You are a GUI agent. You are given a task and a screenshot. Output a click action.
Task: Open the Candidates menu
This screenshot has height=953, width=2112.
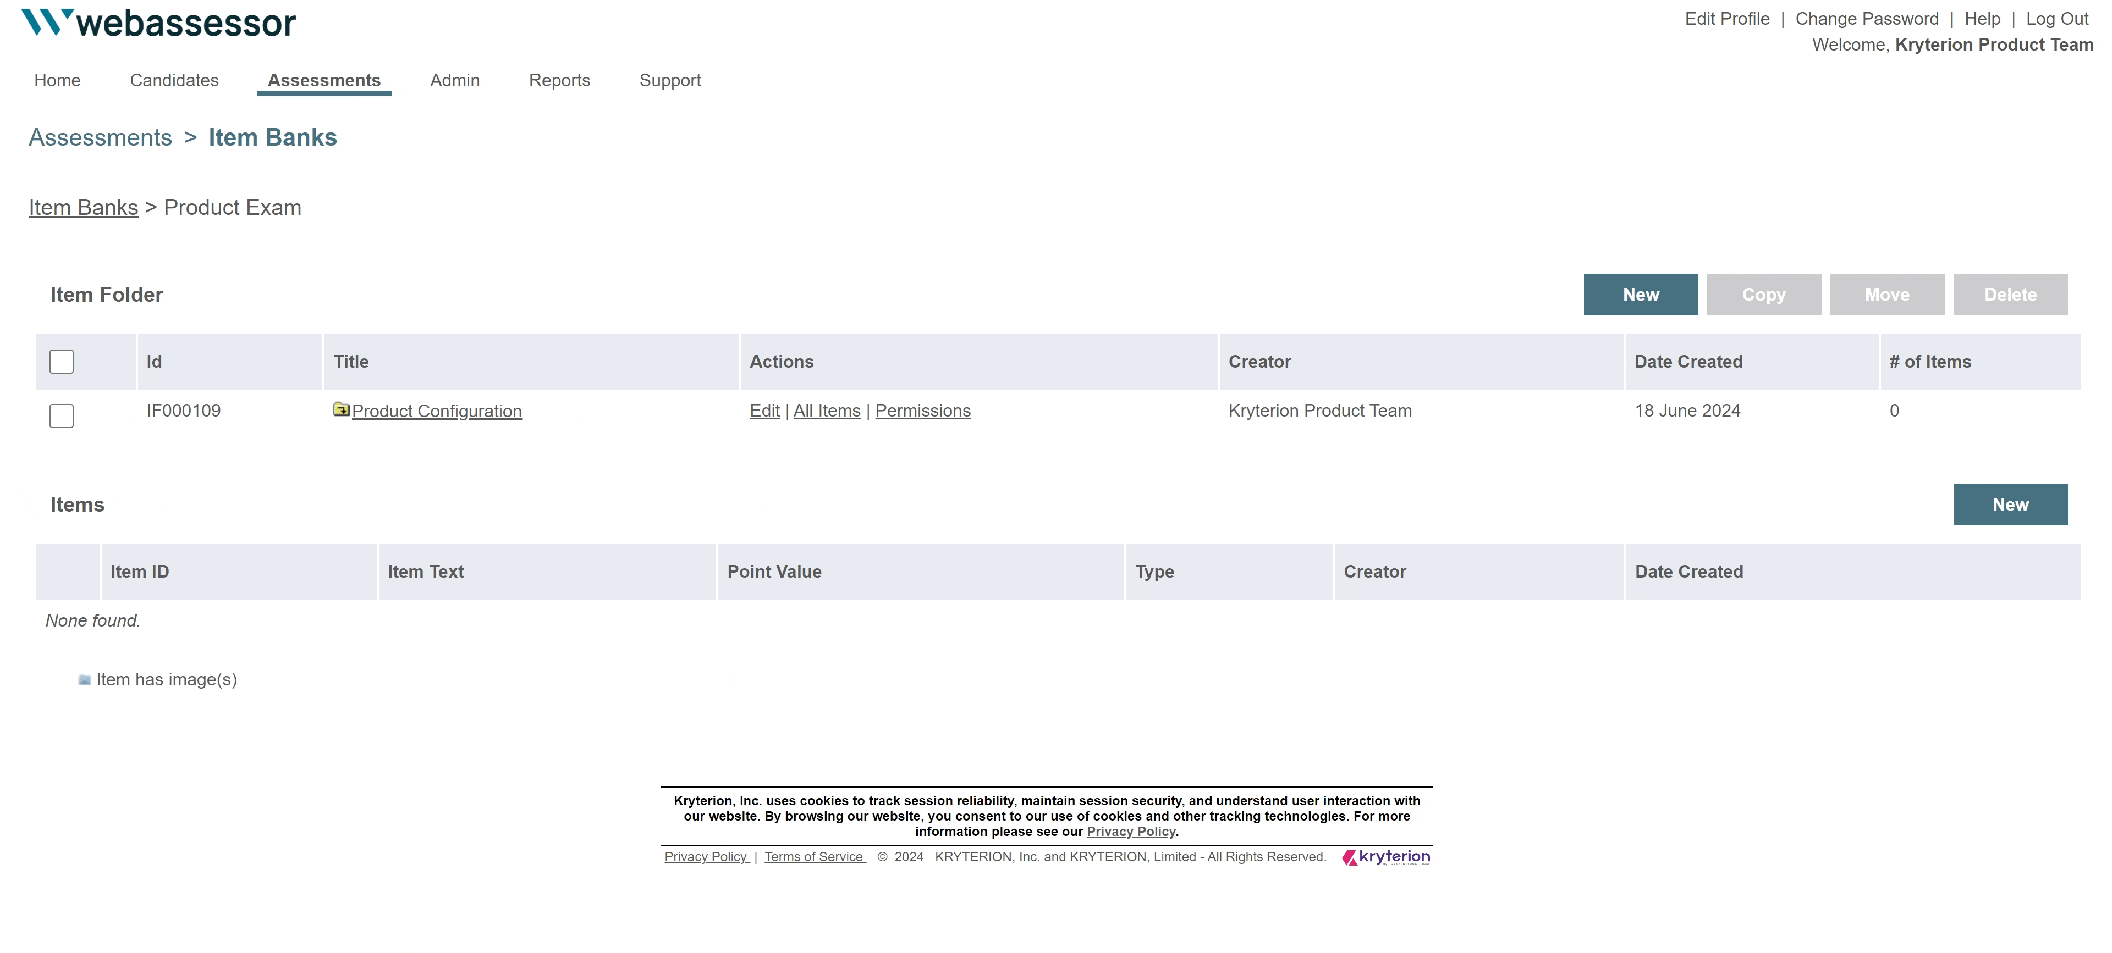[174, 80]
